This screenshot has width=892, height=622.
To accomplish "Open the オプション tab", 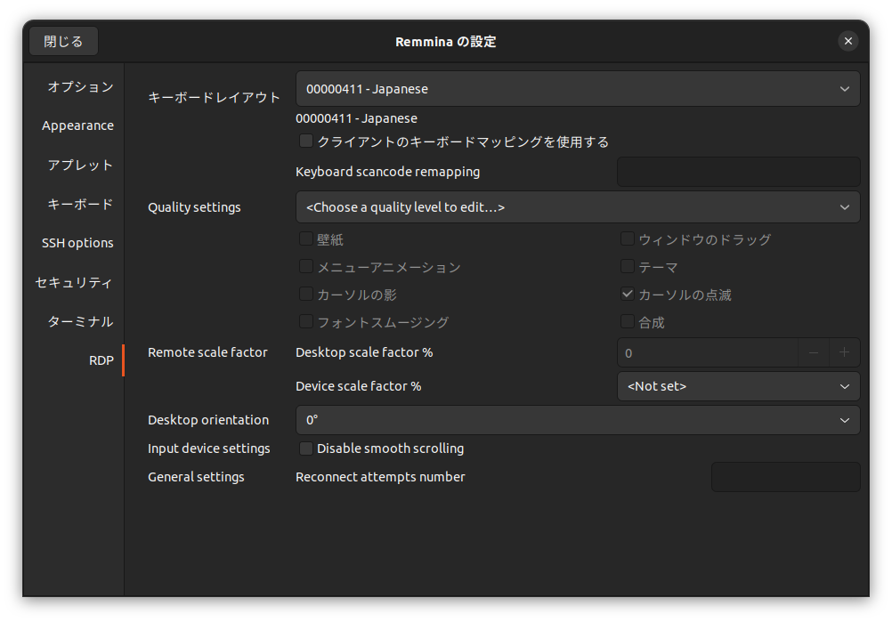I will [x=80, y=86].
